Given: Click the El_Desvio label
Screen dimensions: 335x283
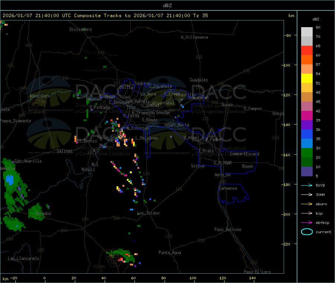Looking at the screenshot, I should pos(87,141).
